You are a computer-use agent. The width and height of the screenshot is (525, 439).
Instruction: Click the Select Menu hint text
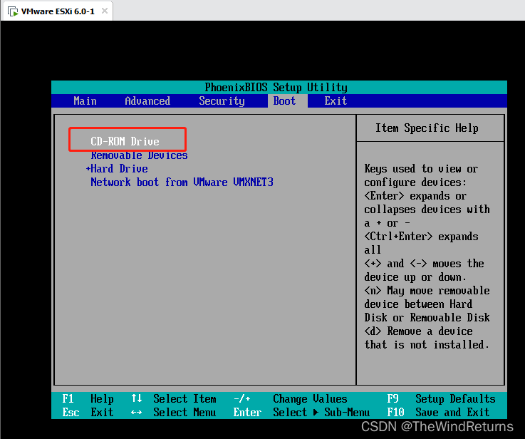(x=184, y=412)
